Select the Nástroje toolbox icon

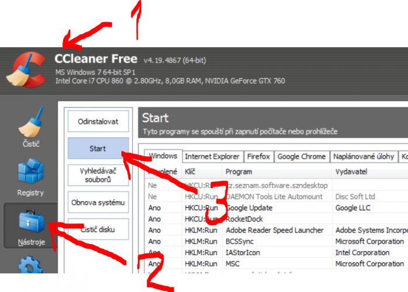point(32,221)
